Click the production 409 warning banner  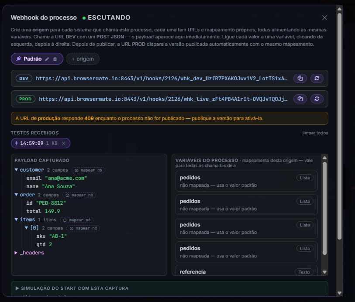[169, 118]
